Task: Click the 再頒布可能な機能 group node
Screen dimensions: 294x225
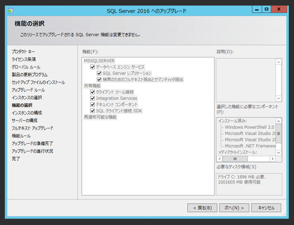Action: [x=100, y=117]
